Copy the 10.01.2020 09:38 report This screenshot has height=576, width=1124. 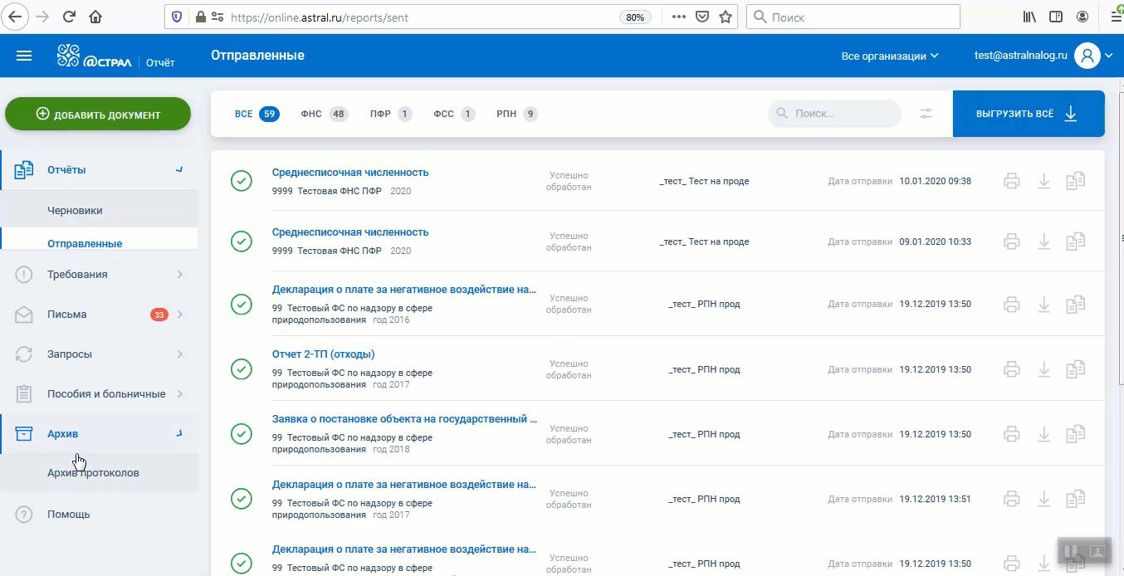[x=1076, y=181]
